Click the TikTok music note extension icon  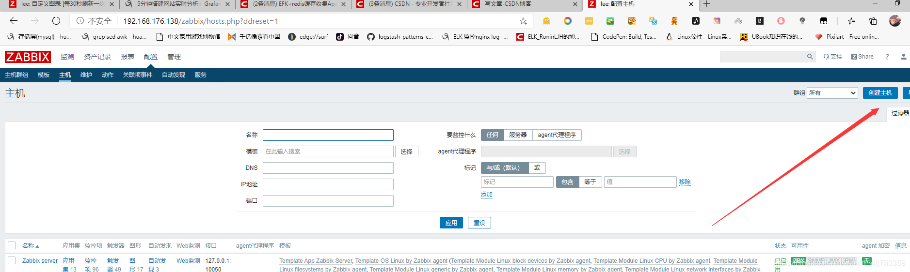click(x=696, y=21)
